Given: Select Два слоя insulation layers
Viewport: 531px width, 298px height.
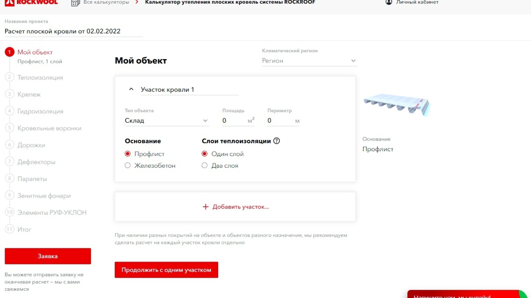Looking at the screenshot, I should point(204,165).
